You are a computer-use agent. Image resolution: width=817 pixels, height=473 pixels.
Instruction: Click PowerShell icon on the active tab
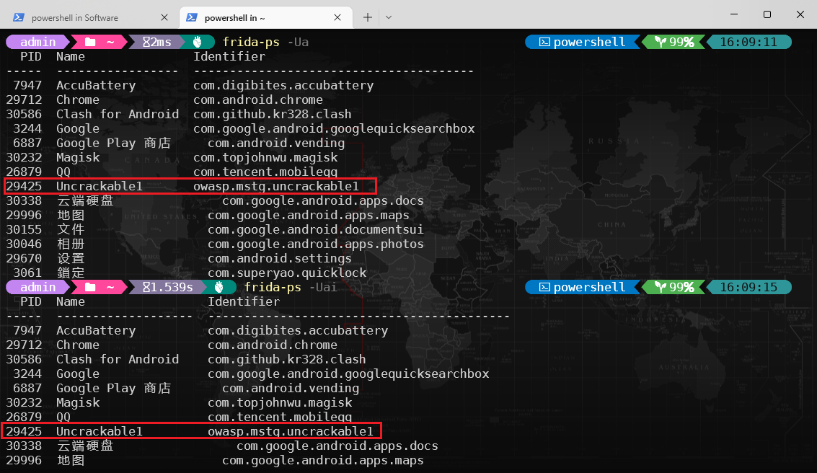pyautogui.click(x=192, y=17)
